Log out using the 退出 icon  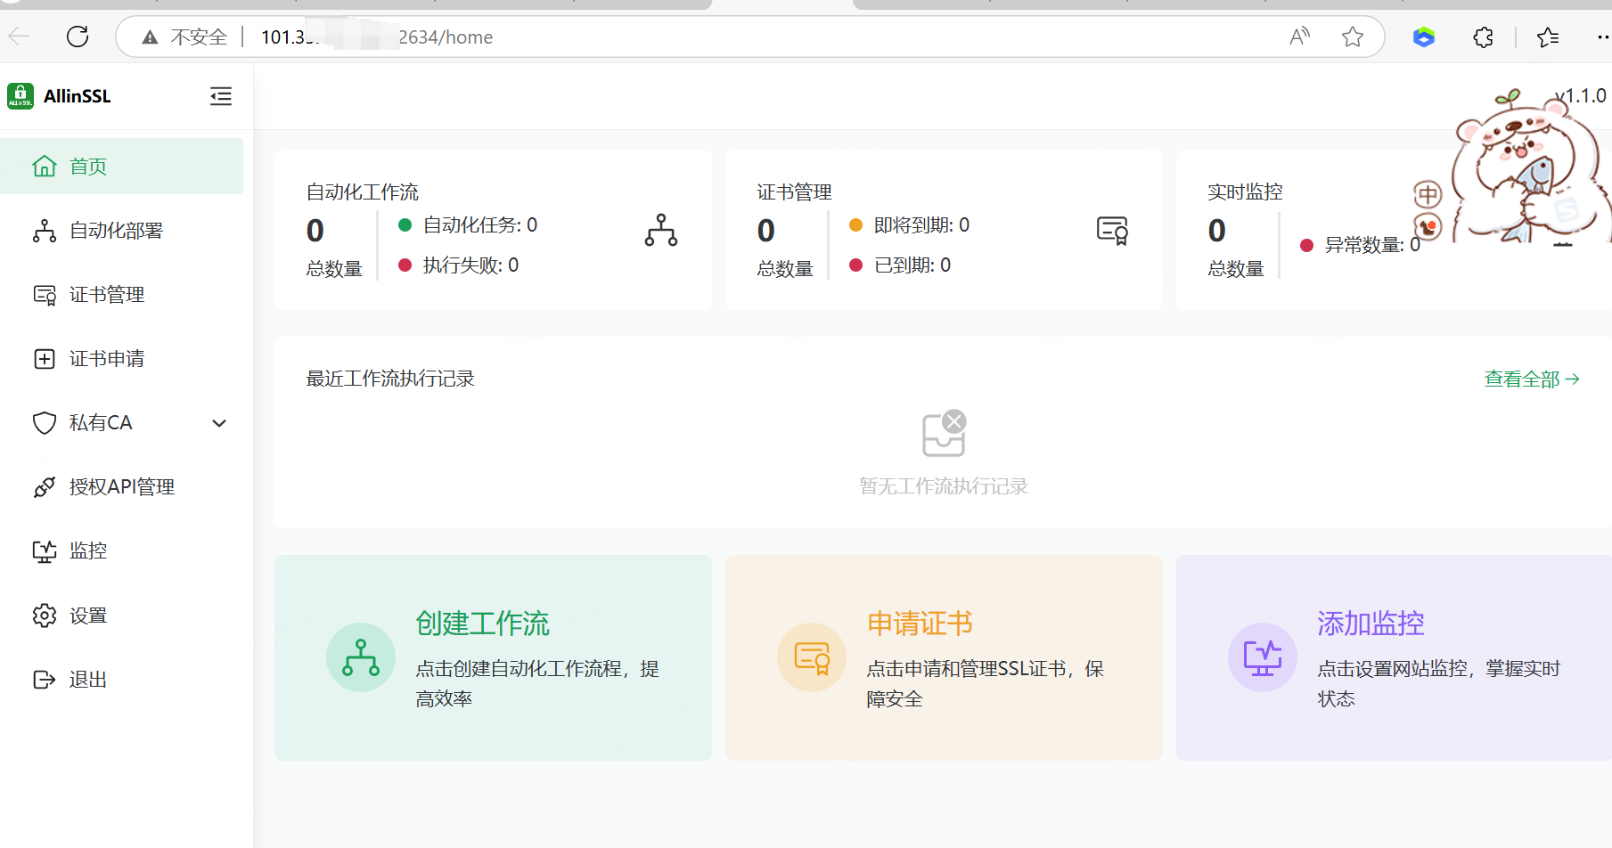pos(45,680)
